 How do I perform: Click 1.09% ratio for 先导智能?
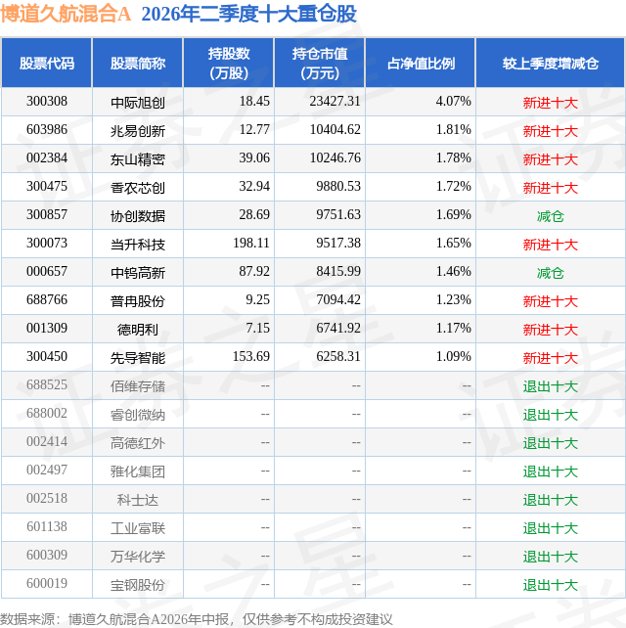[x=454, y=356]
